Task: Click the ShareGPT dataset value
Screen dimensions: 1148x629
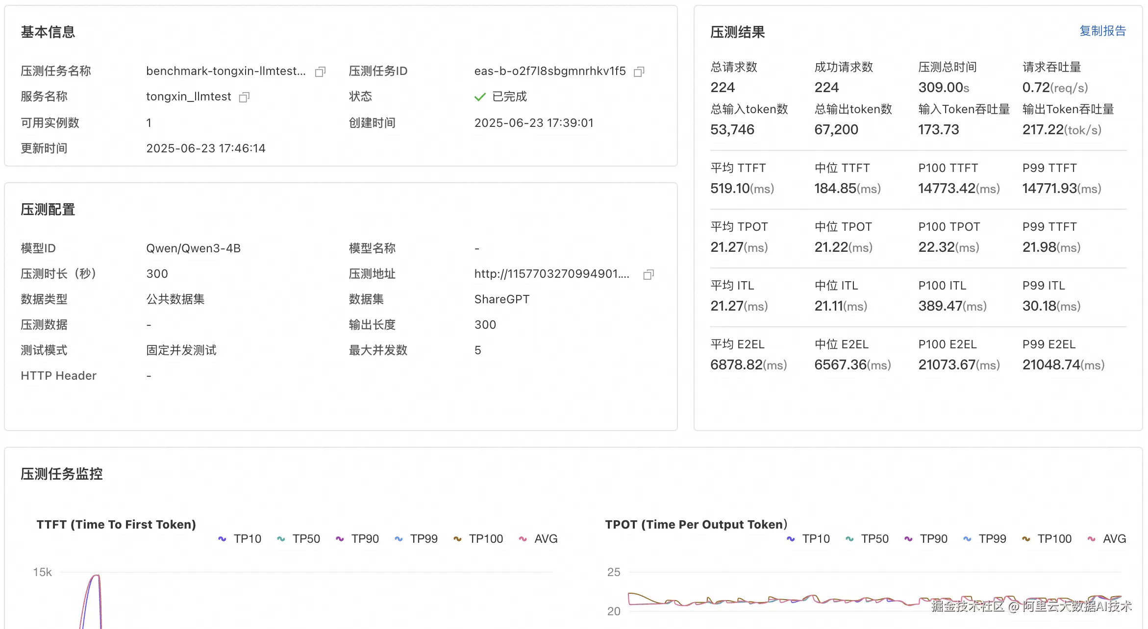Action: 502,299
